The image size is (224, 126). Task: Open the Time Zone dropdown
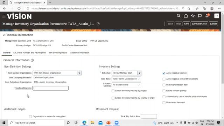(126, 79)
